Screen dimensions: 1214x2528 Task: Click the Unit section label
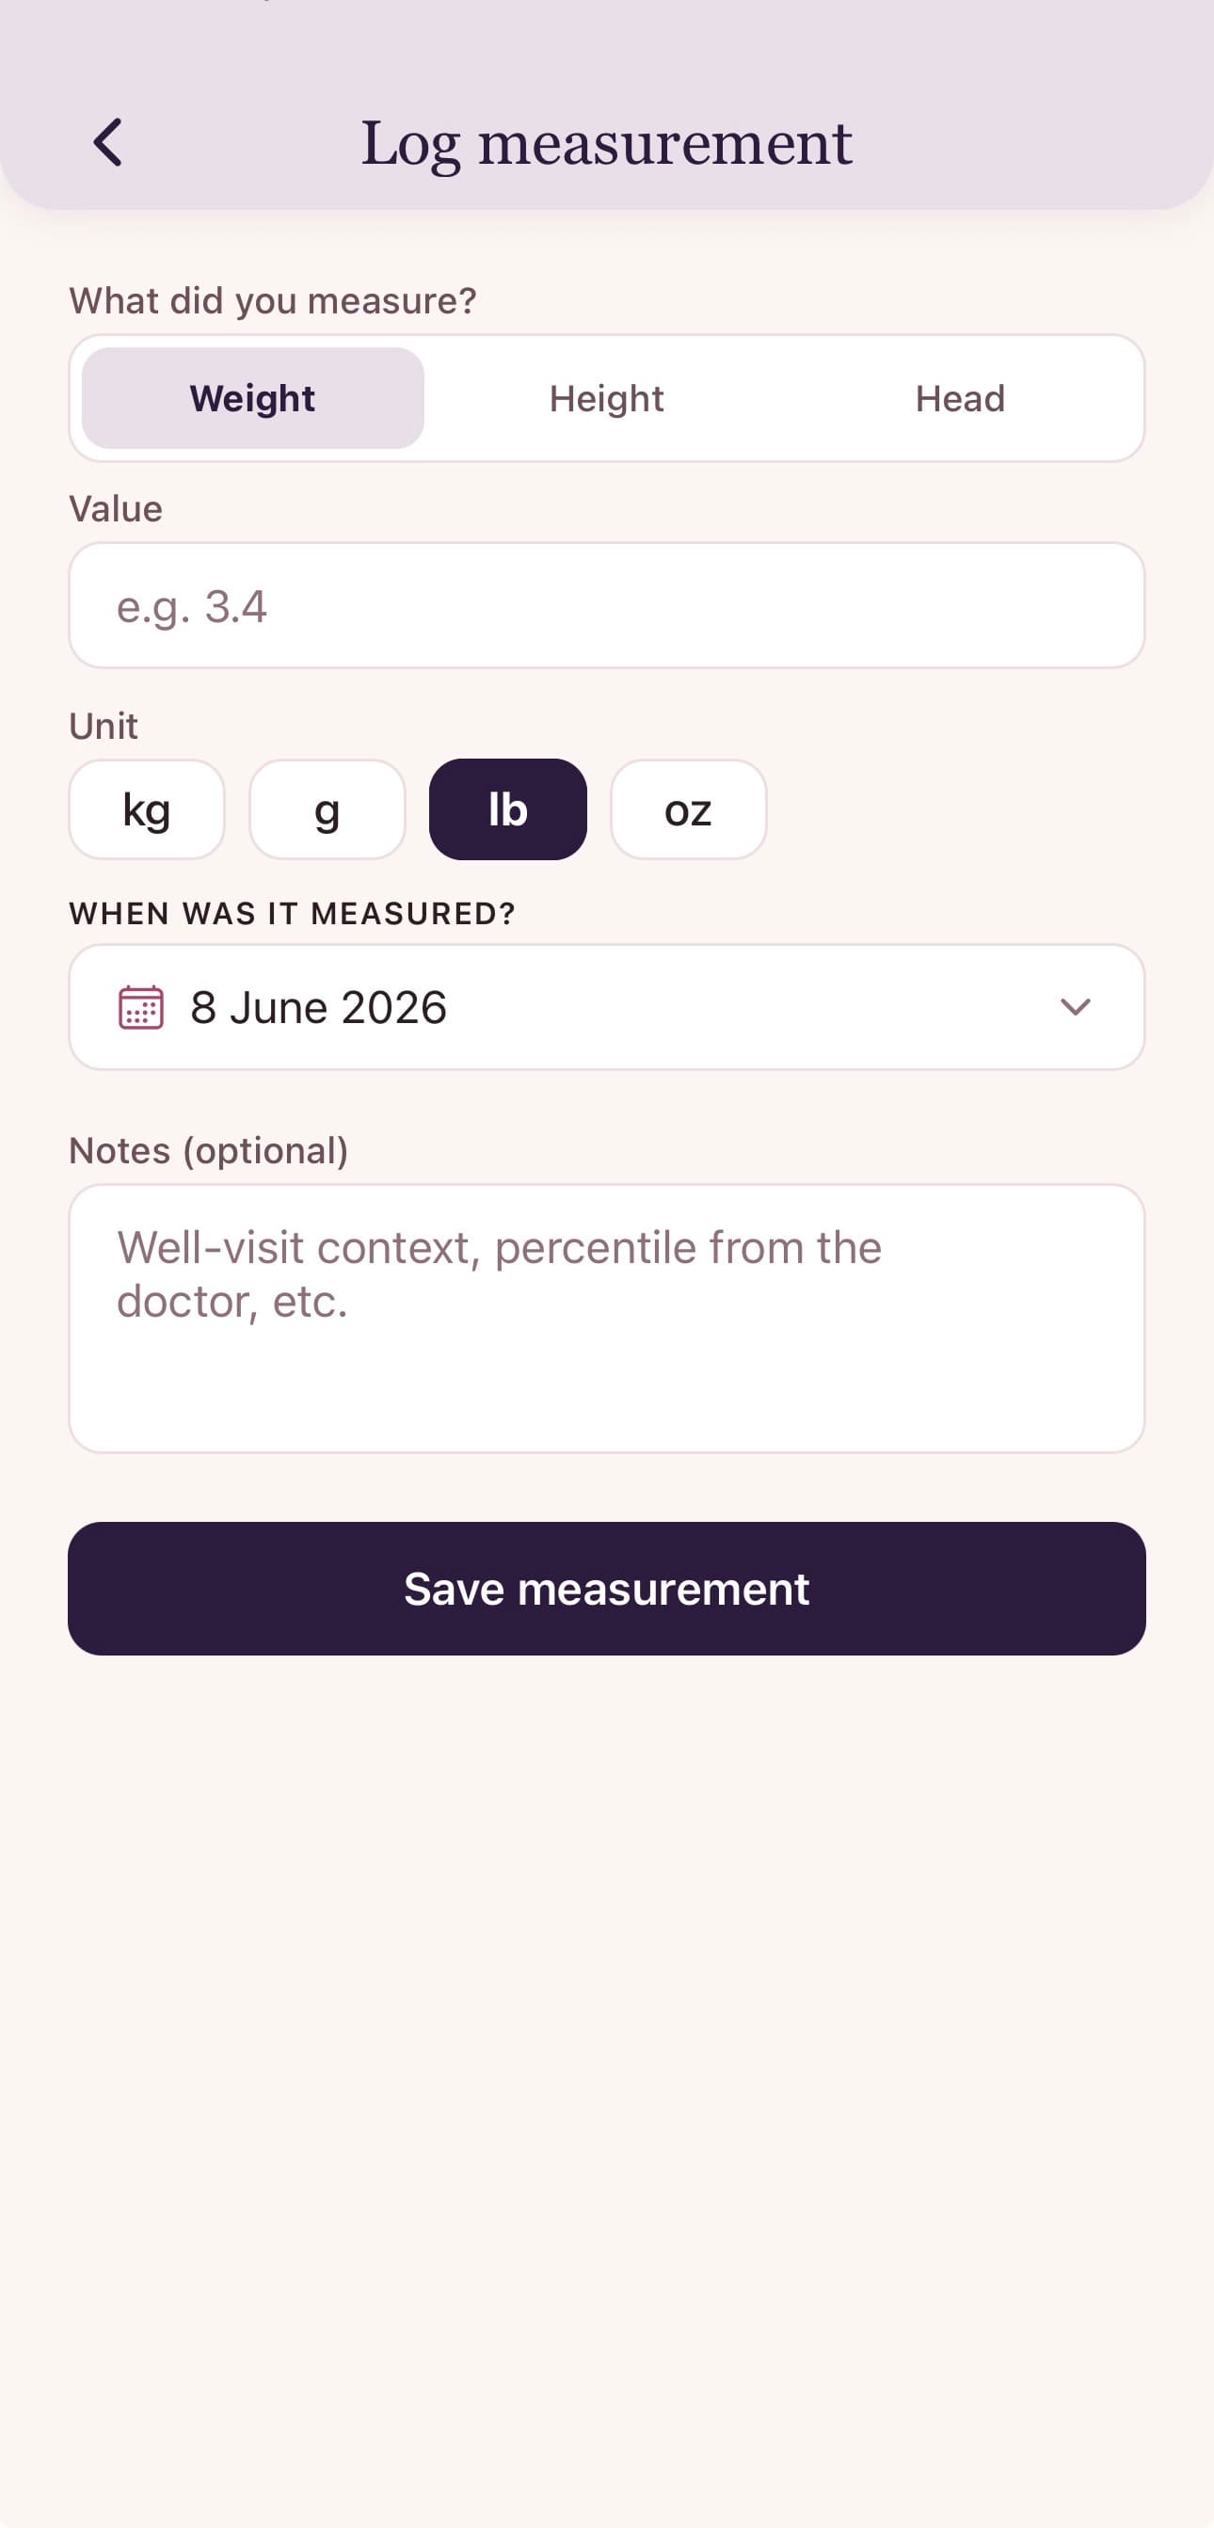pos(103,727)
